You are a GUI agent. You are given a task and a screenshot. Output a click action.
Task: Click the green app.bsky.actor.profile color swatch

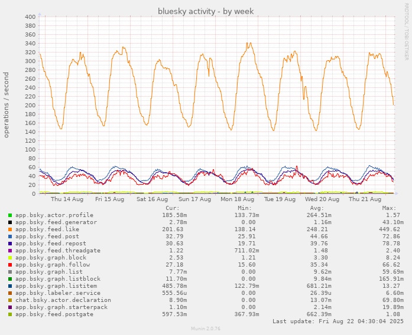pyautogui.click(x=10, y=215)
